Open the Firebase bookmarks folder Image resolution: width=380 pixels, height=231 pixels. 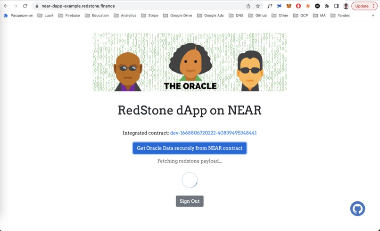click(69, 15)
